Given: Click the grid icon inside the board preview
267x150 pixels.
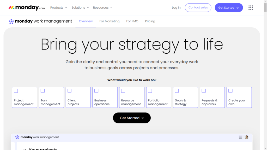Looking at the screenshot, I should [x=240, y=137].
